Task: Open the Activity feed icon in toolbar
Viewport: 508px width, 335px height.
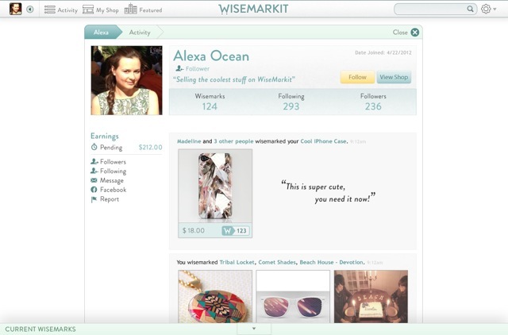Action: coord(49,10)
